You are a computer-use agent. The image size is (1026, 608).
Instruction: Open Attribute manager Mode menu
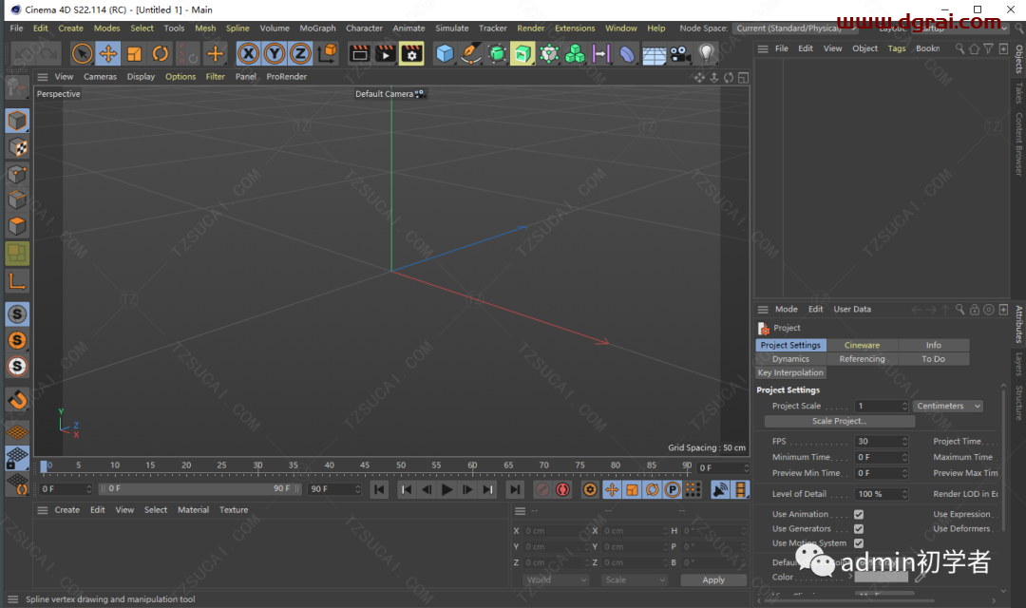[x=786, y=310]
